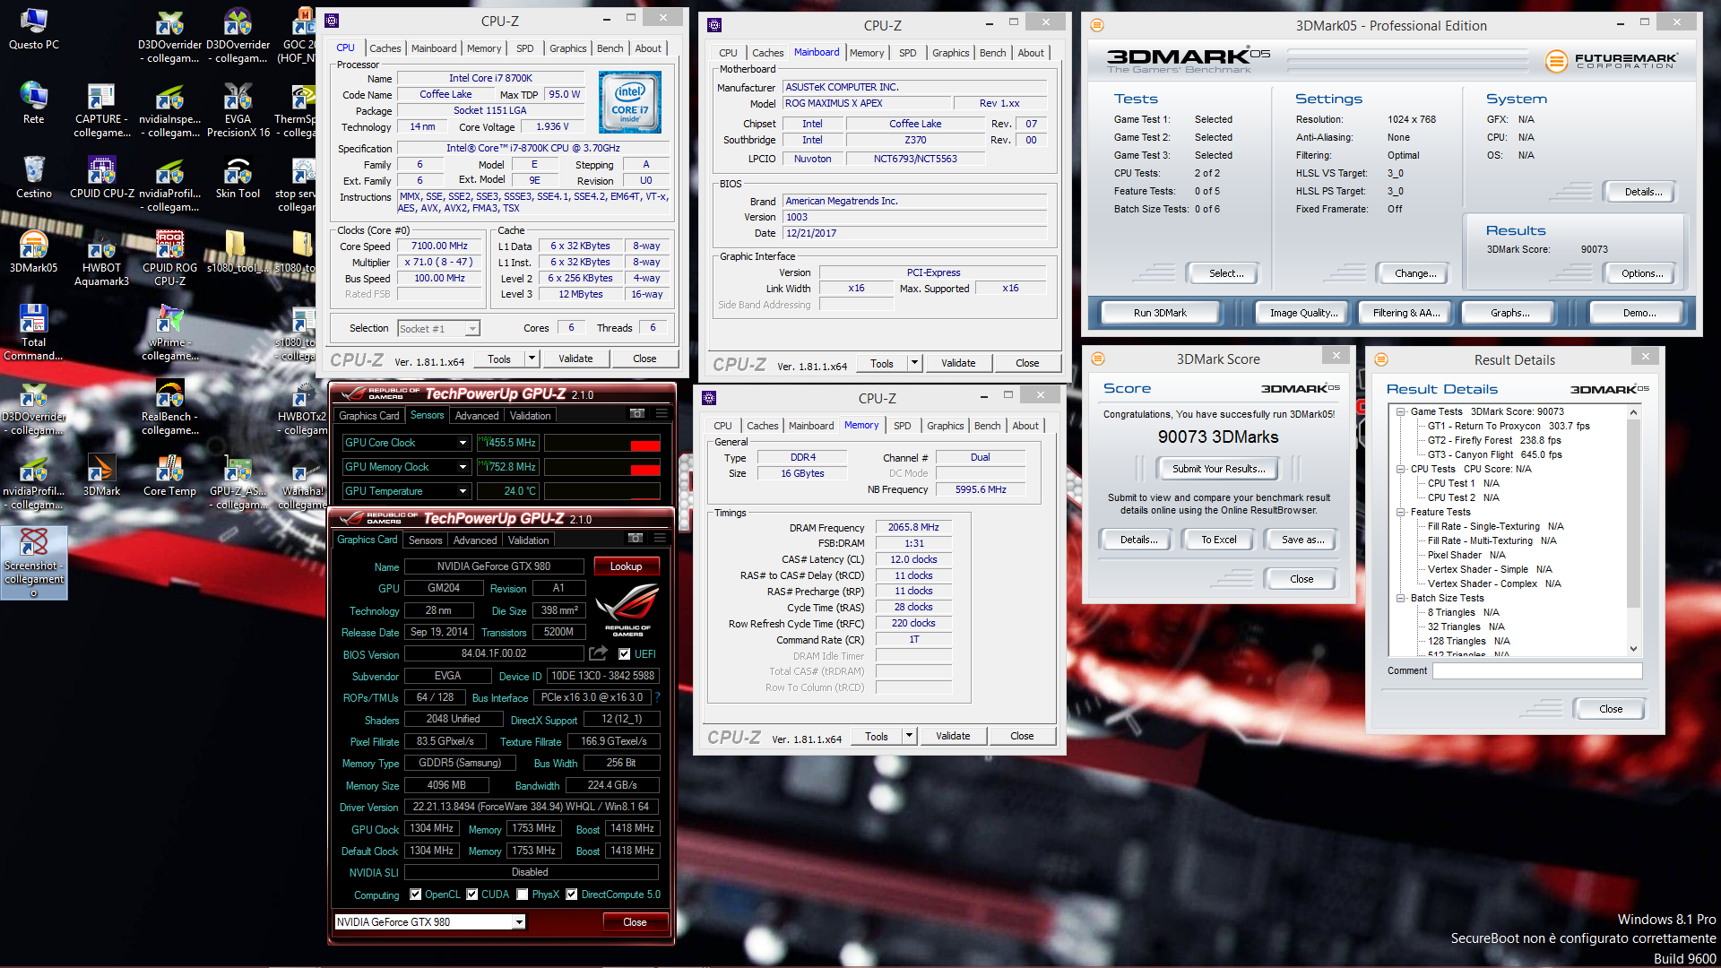Select the RealBench desktop shortcut
The image size is (1721, 968).
(169, 407)
